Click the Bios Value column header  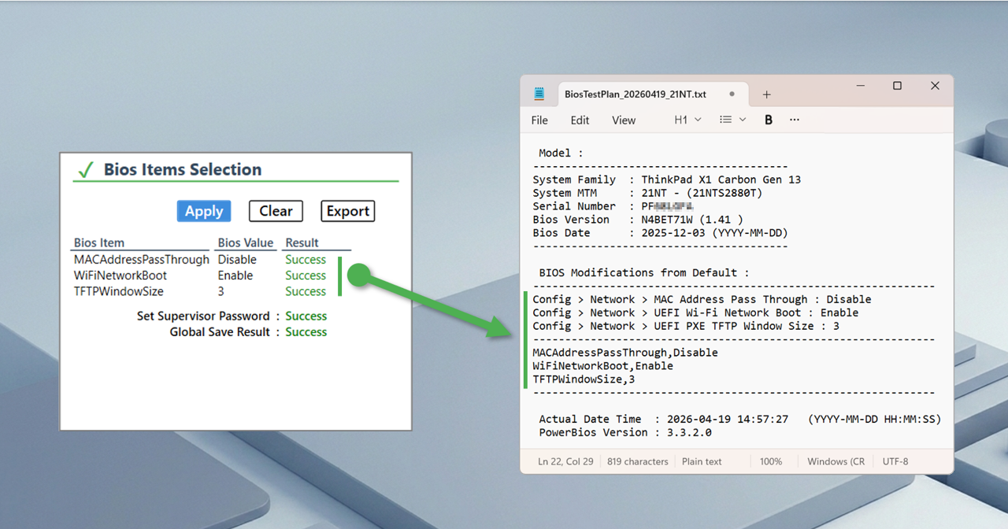point(246,242)
